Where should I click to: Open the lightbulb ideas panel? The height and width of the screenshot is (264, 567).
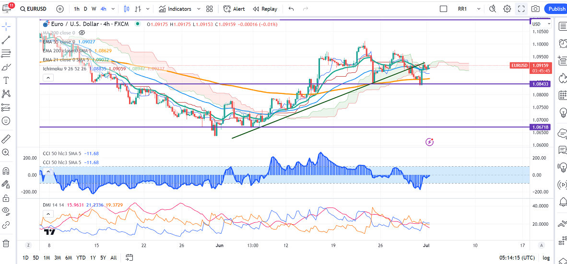pyautogui.click(x=563, y=113)
